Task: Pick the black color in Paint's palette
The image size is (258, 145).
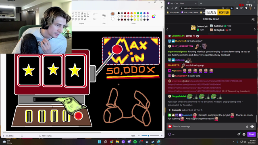Action: click(119, 13)
